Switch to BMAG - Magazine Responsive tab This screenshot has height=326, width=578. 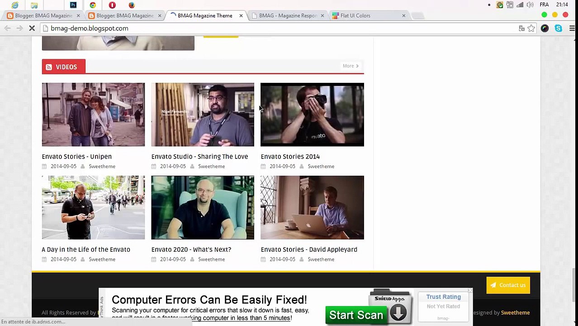click(288, 15)
